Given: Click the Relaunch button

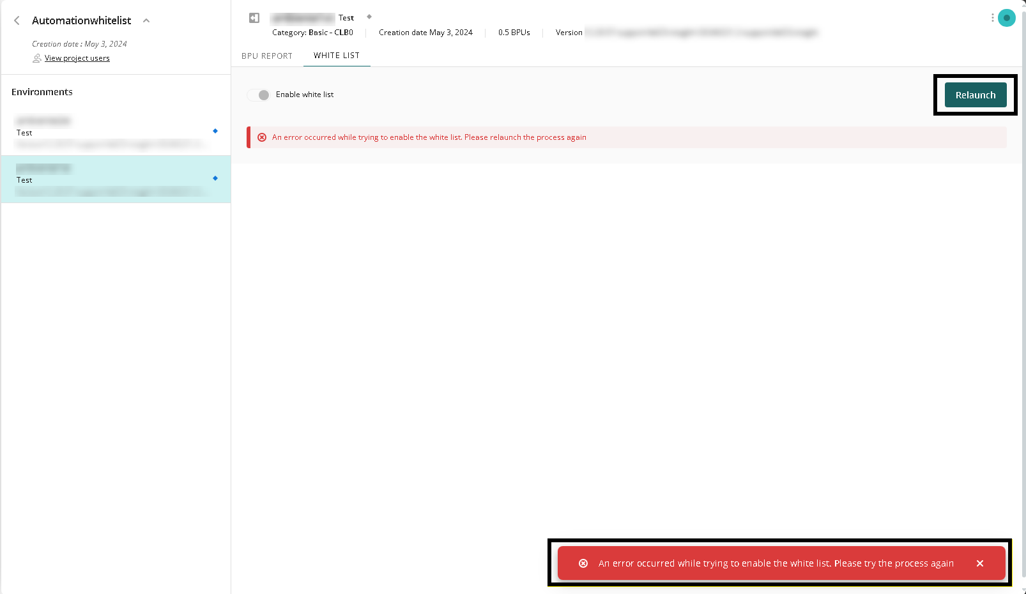Looking at the screenshot, I should click(976, 95).
